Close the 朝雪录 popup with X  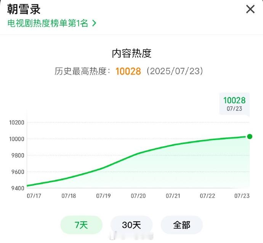point(250,9)
